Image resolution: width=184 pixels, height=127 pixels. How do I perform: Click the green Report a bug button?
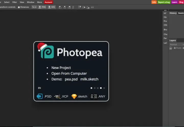[164, 2]
